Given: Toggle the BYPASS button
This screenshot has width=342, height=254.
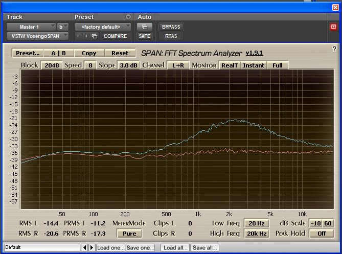Looking at the screenshot, I should click(171, 27).
